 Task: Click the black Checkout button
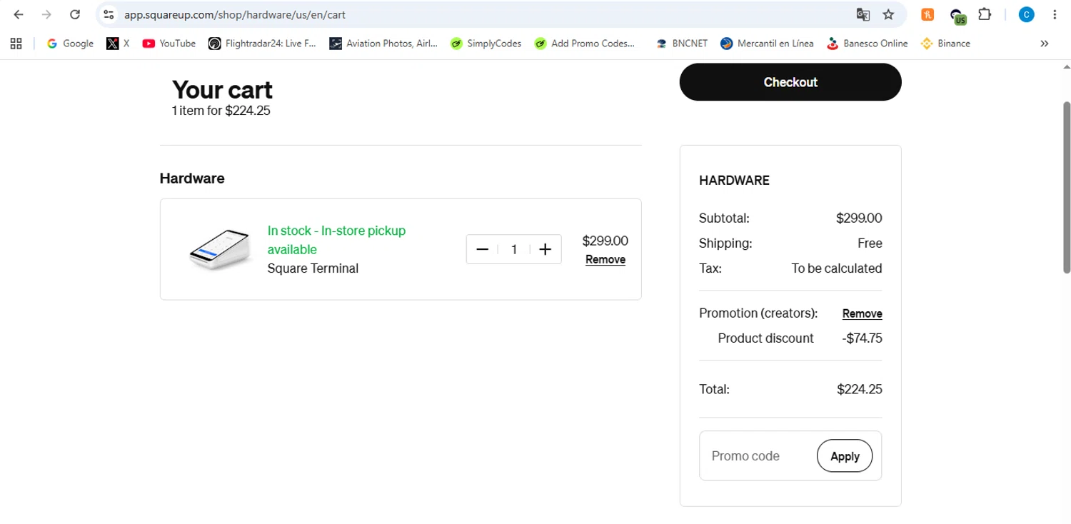[x=790, y=82]
